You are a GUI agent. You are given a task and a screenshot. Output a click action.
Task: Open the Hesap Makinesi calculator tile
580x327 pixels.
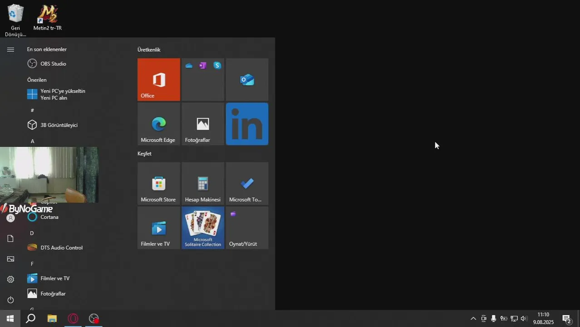point(203,183)
